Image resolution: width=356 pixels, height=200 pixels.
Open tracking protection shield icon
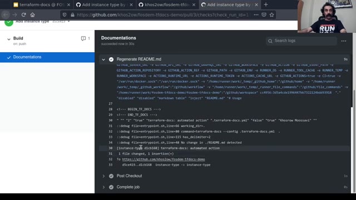65,15
